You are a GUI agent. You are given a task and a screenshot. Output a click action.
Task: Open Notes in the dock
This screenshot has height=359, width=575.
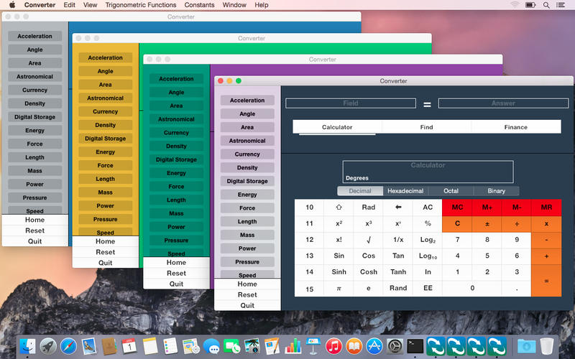[150, 346]
